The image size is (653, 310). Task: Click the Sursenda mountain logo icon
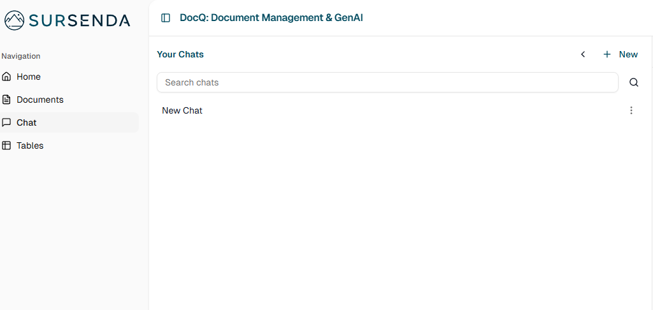(x=15, y=20)
